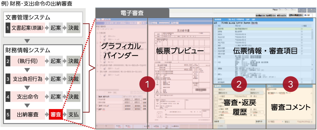Click step badge 1 beside 文書起案(原議)
317x130 pixels.
(x=8, y=28)
